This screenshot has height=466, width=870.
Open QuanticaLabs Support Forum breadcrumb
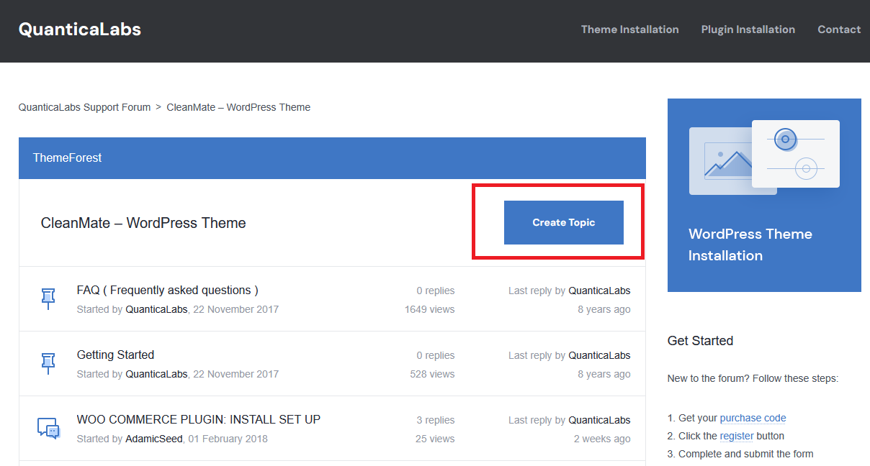click(x=84, y=107)
